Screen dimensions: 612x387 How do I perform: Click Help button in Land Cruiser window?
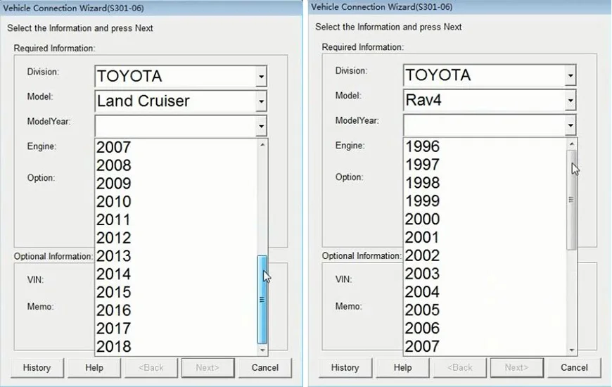click(94, 368)
